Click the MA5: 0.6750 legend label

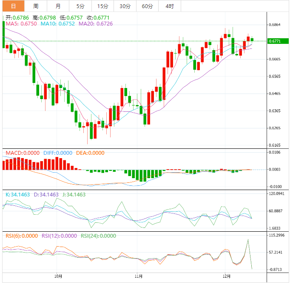[21, 24]
